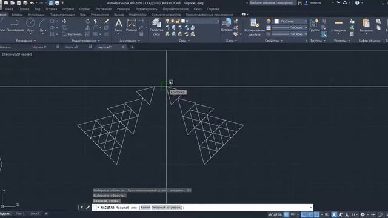Toggle polar tracking in status bar

[310, 214]
